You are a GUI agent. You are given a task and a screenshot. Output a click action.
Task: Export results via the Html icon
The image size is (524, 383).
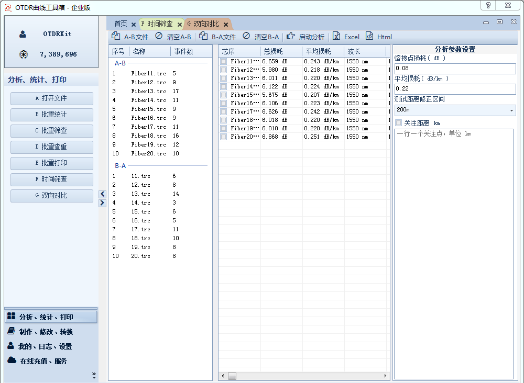pyautogui.click(x=369, y=37)
